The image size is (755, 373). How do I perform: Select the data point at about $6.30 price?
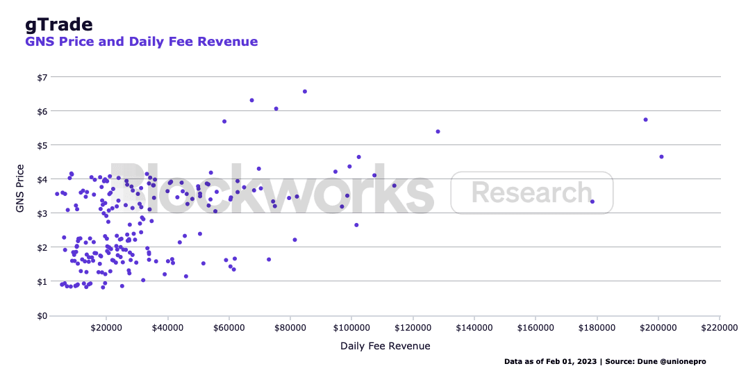click(252, 100)
